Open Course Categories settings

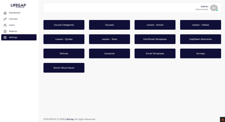click(64, 25)
